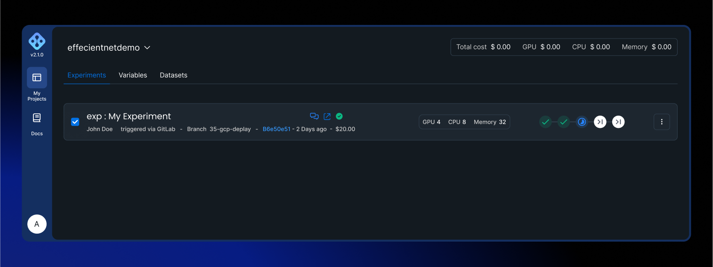The width and height of the screenshot is (713, 267).
Task: Click the exp : My Experiment title
Action: (x=129, y=116)
